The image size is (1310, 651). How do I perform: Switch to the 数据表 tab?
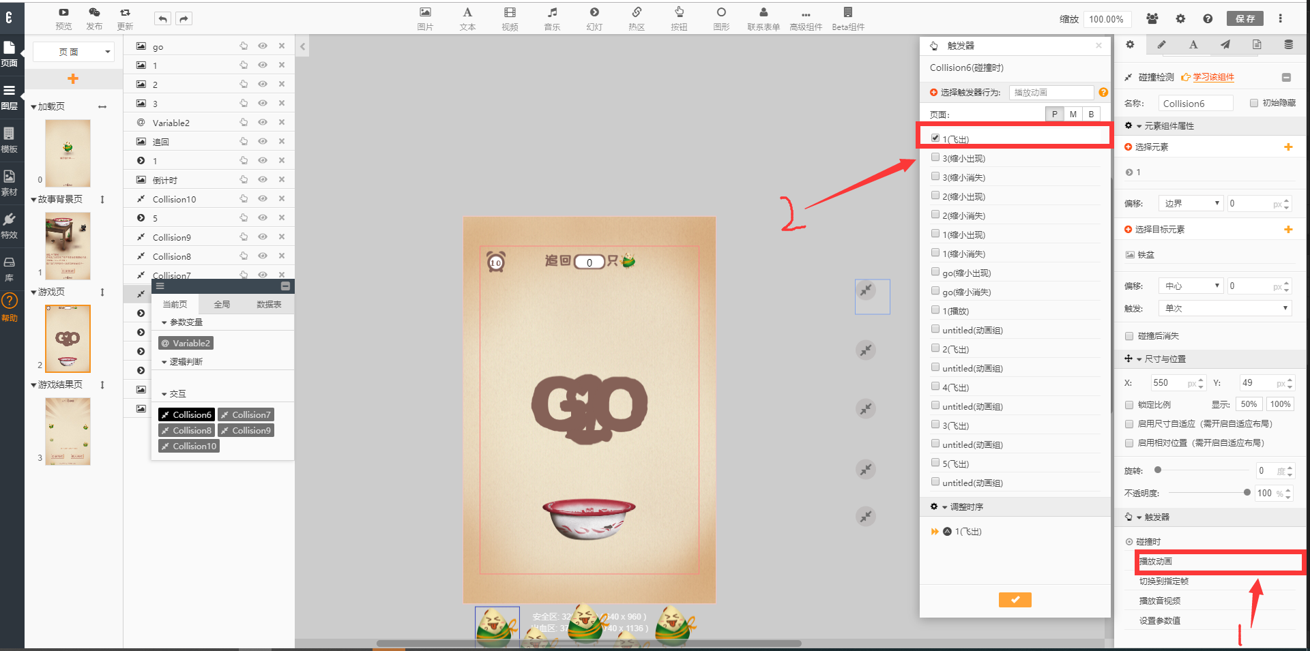(x=269, y=304)
